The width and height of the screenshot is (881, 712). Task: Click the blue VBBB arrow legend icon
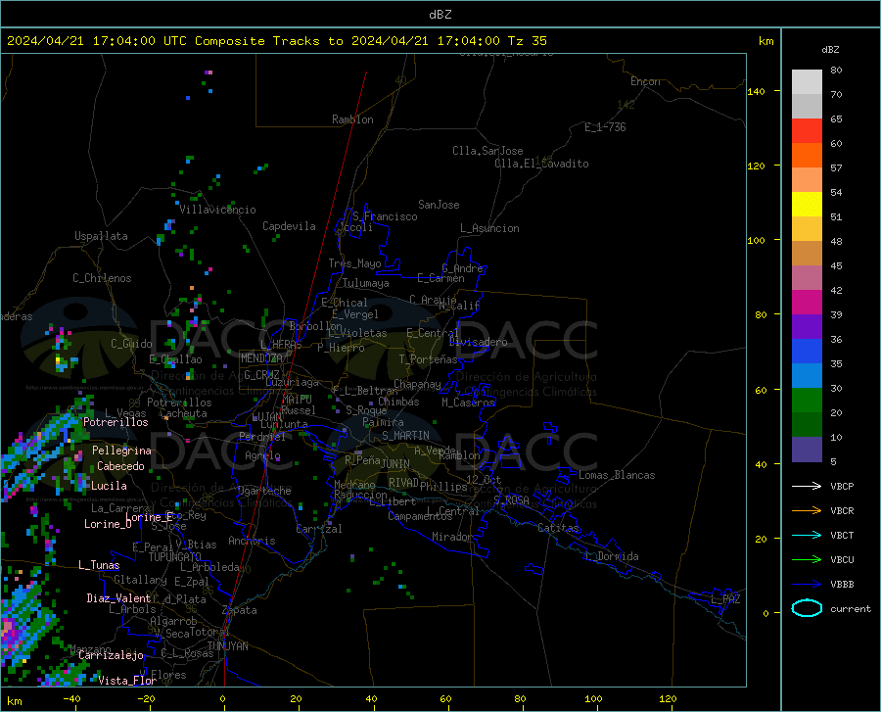click(807, 584)
